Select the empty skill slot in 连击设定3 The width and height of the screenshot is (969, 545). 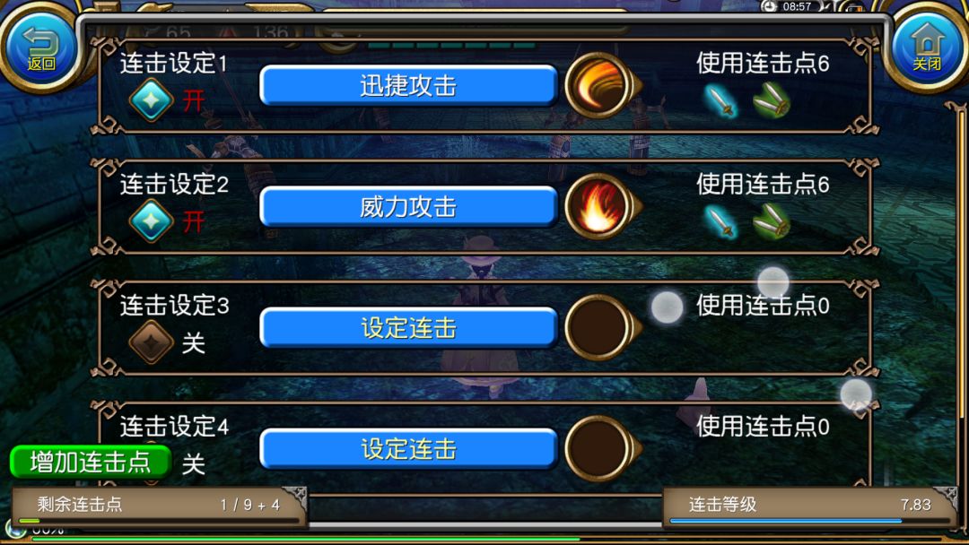click(x=600, y=328)
